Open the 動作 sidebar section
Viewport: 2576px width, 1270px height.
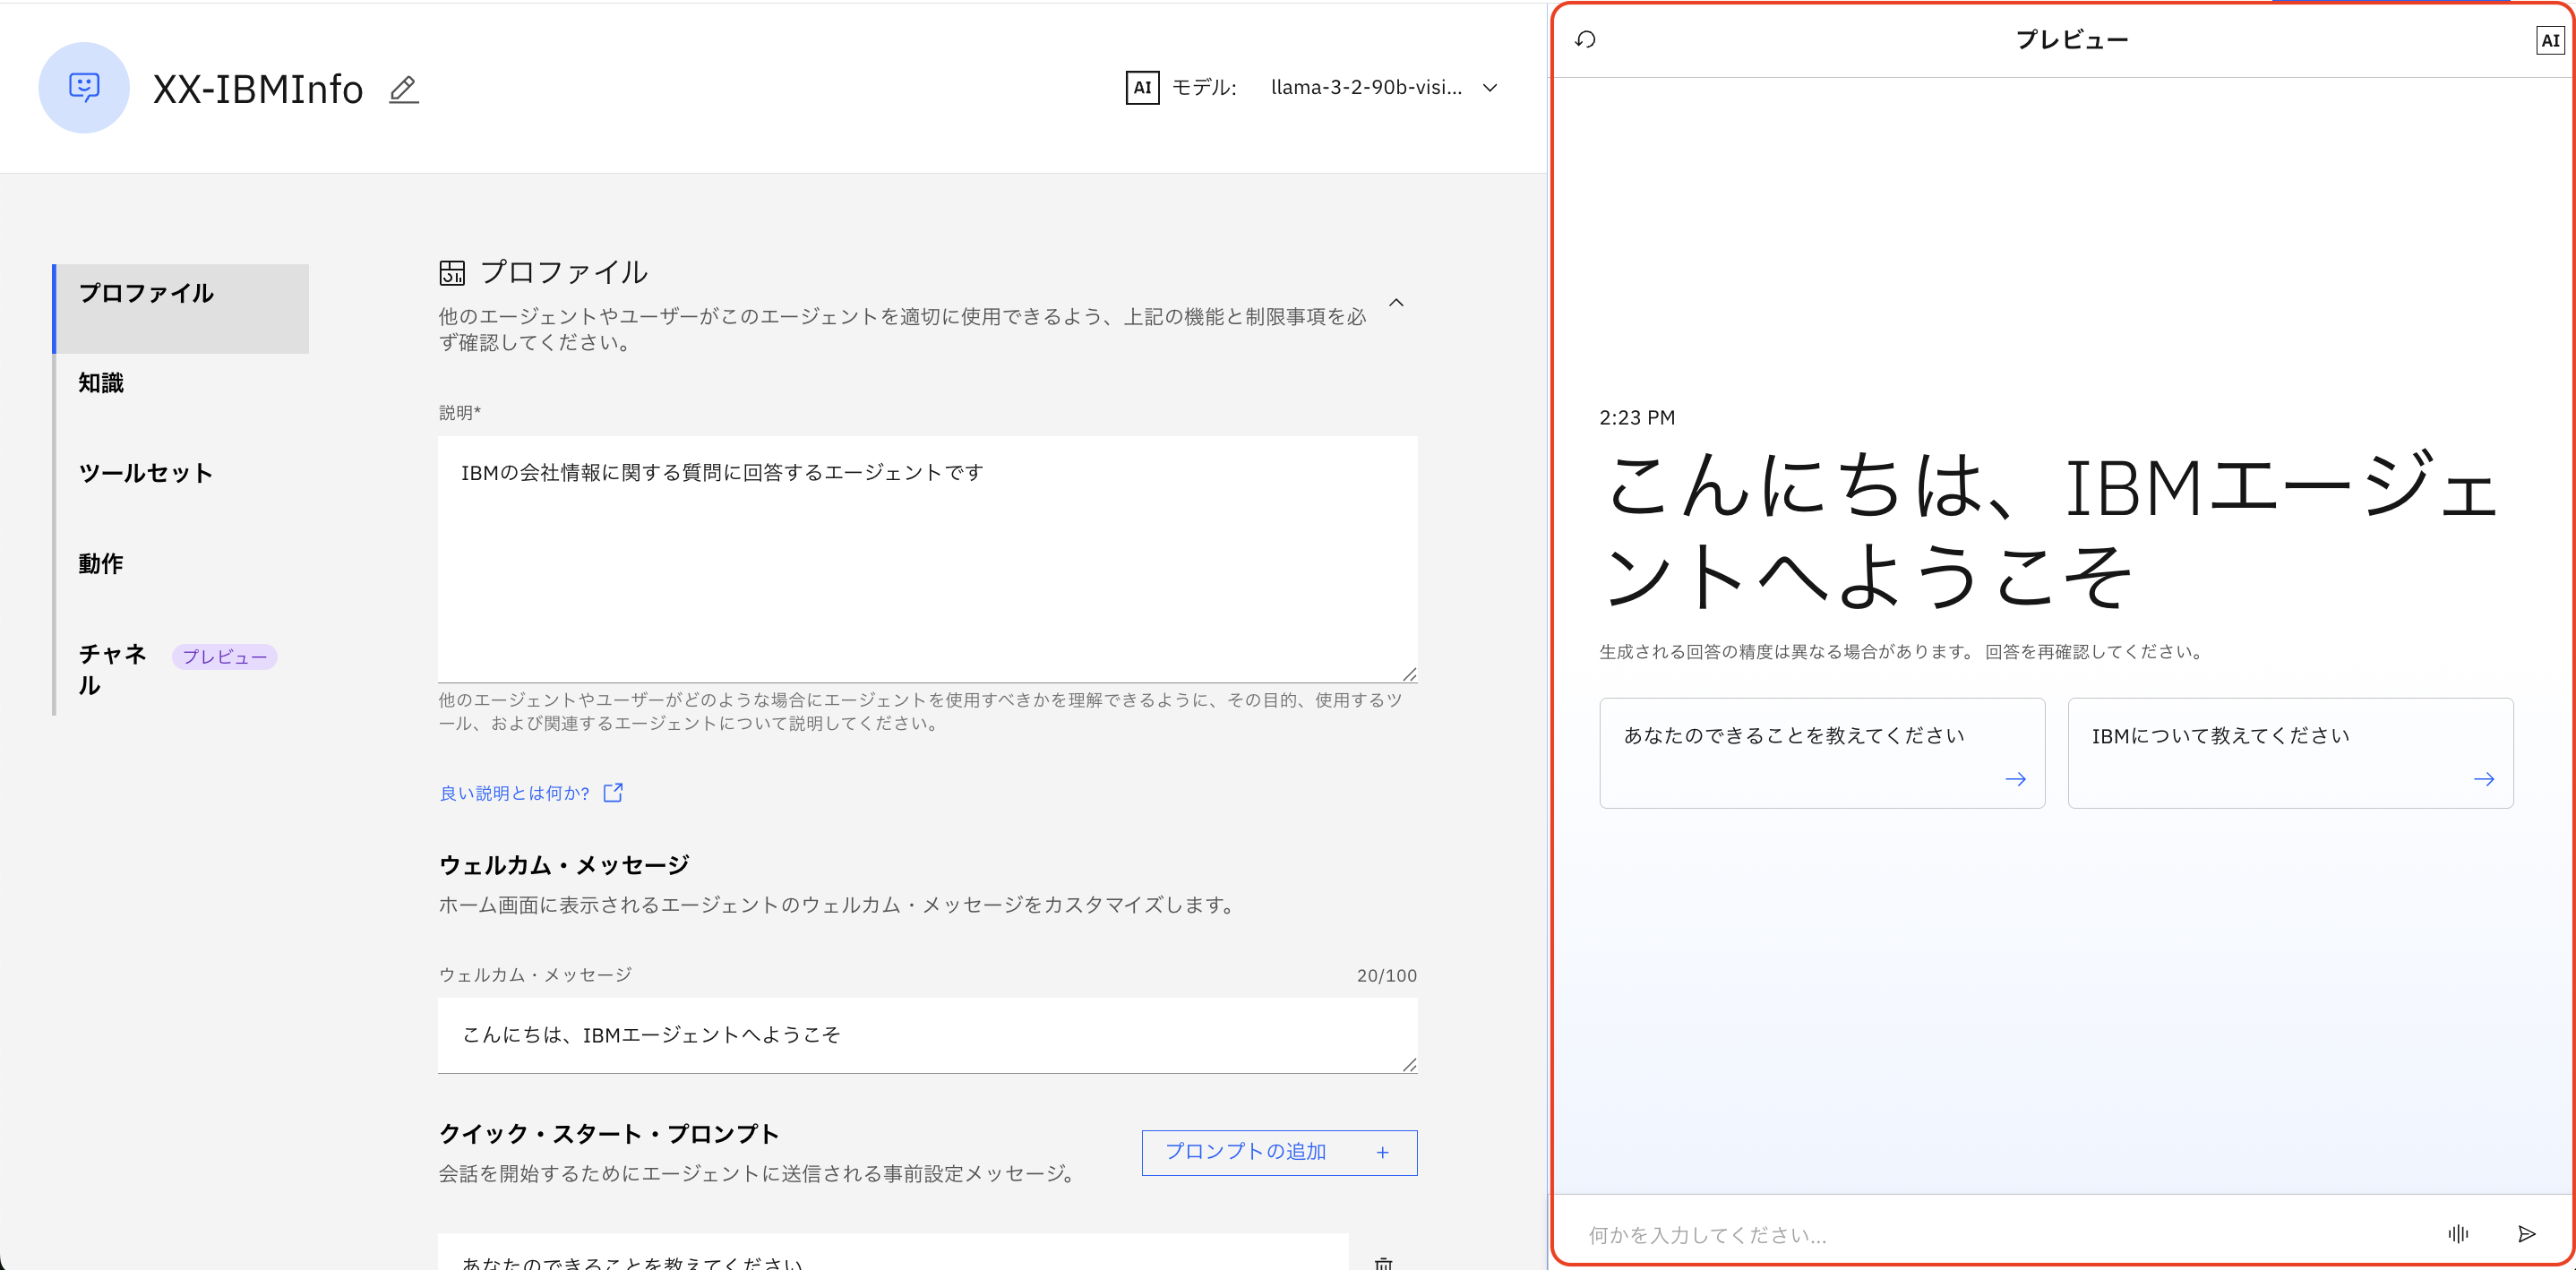101,564
